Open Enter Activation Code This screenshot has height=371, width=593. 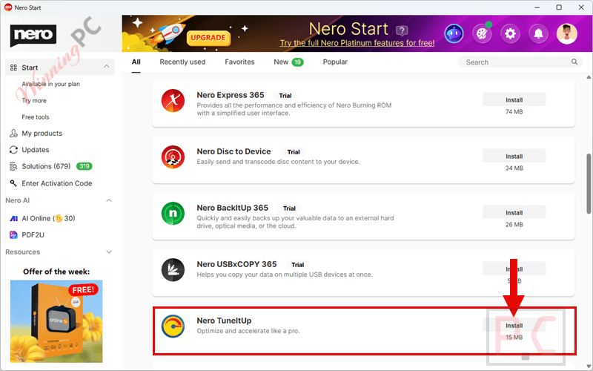(57, 183)
